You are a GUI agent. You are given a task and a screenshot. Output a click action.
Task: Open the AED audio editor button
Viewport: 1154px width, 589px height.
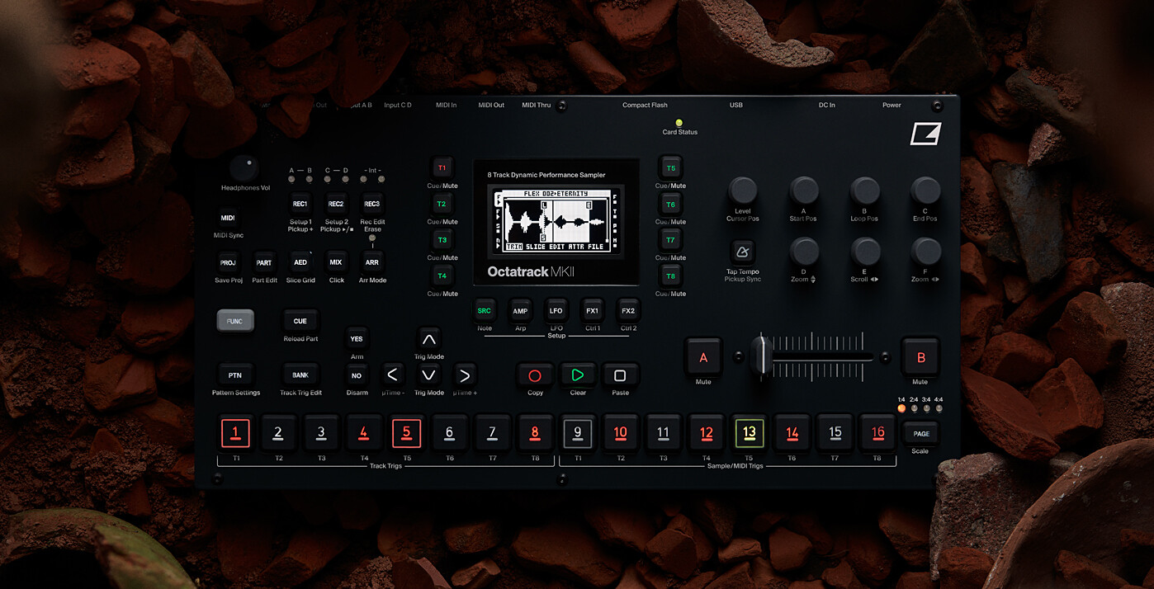point(300,263)
